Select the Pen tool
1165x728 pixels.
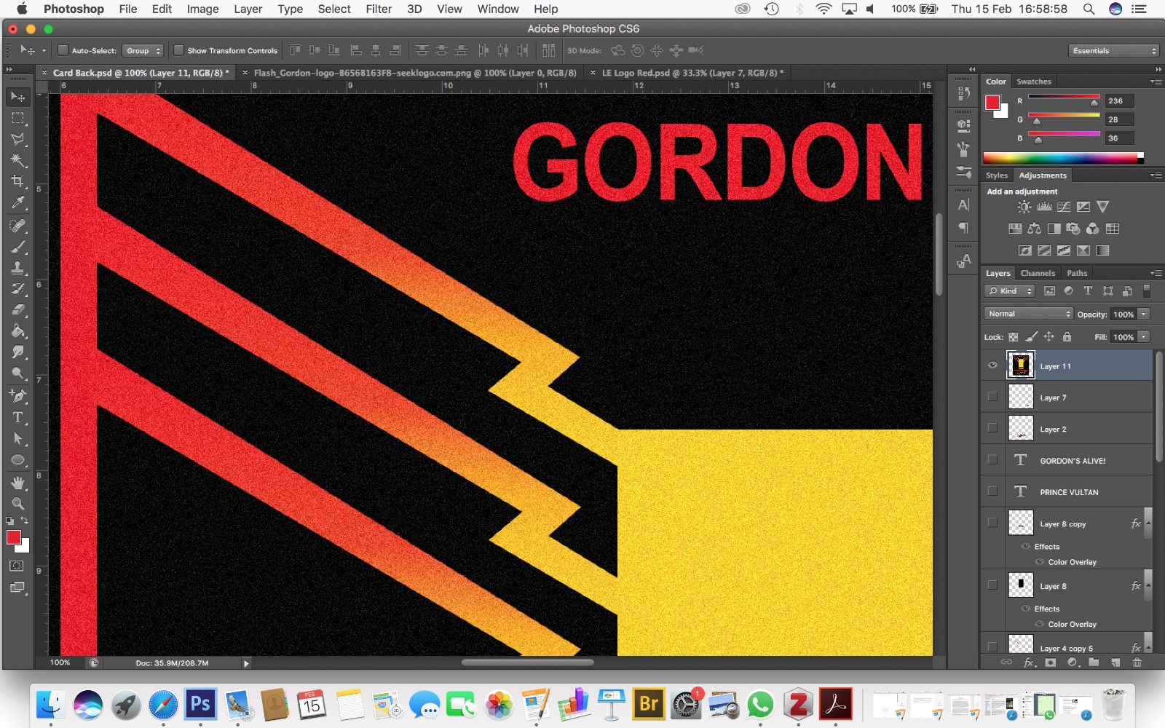tap(17, 397)
